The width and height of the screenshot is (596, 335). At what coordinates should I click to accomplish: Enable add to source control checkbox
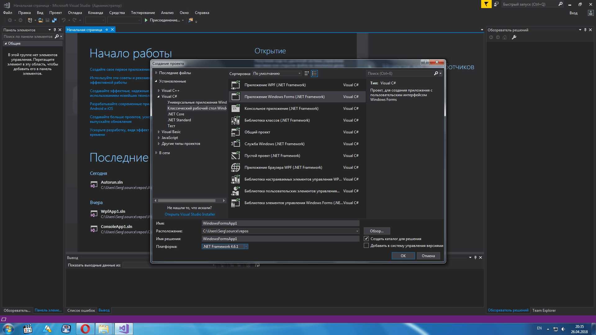click(x=366, y=245)
